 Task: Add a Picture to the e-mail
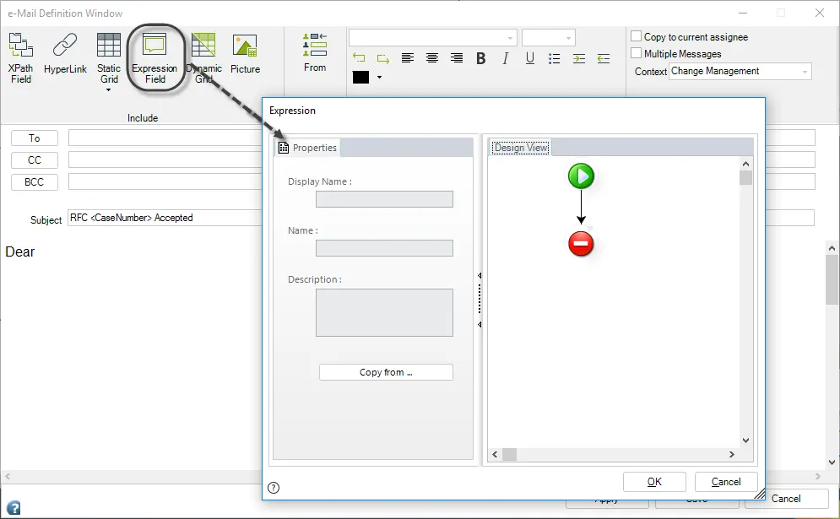click(x=245, y=53)
